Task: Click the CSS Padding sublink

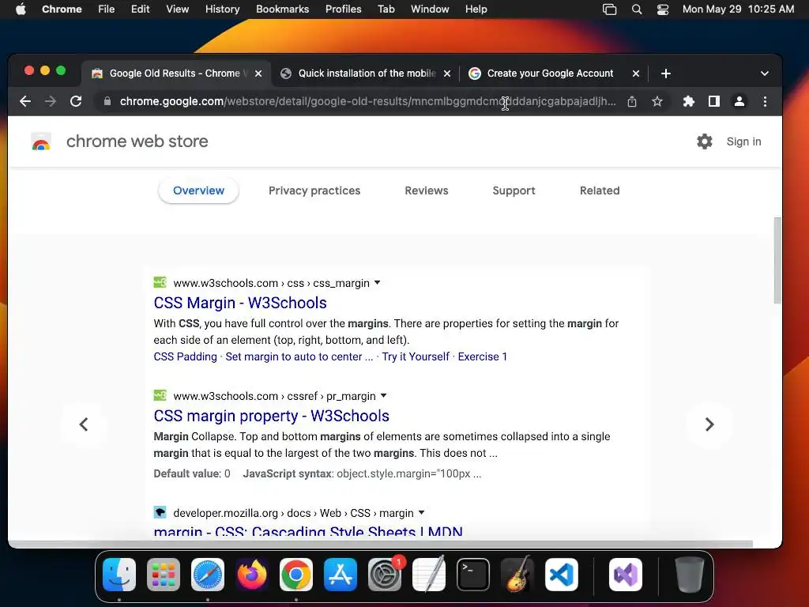Action: [185, 356]
